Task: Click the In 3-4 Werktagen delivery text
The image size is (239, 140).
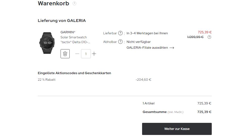Action: tap(147, 33)
